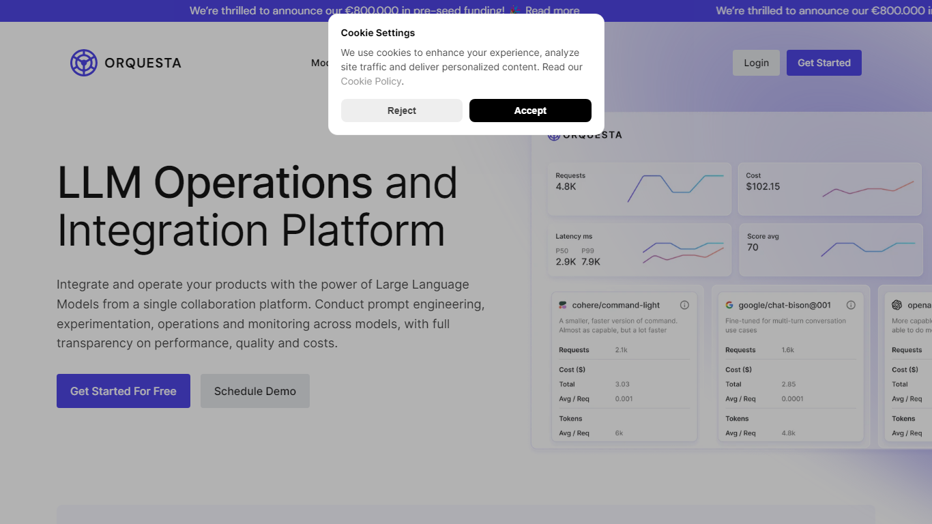Image resolution: width=932 pixels, height=524 pixels.
Task: Reject cookies in the Cookie Settings dialog
Action: 401,111
